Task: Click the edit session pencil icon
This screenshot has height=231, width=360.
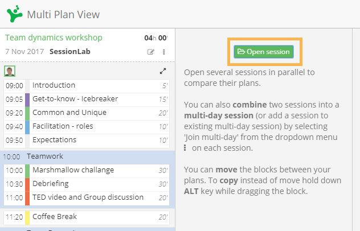Action: [x=150, y=52]
